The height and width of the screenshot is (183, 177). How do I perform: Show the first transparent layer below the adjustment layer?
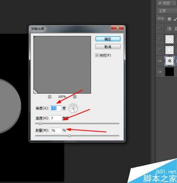click(x=160, y=39)
